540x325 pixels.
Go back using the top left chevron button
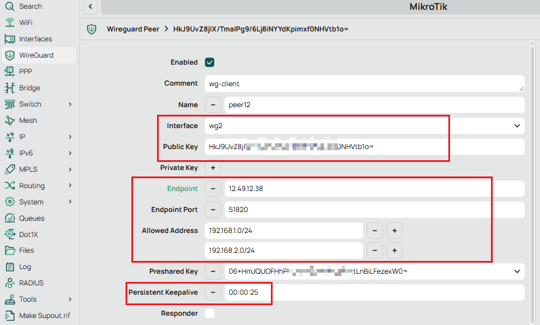pyautogui.click(x=90, y=6)
